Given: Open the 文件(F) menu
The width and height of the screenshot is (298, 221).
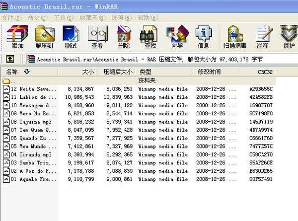Looking at the screenshot, I should click(x=12, y=18).
